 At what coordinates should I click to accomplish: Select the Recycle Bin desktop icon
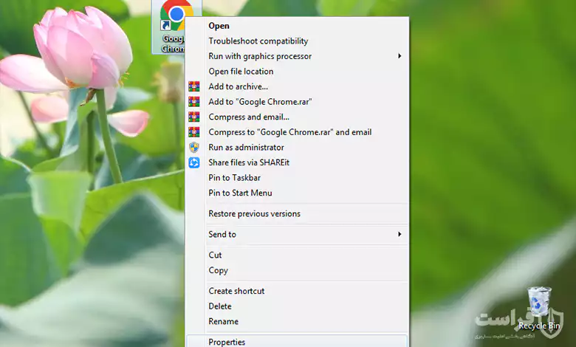(539, 309)
